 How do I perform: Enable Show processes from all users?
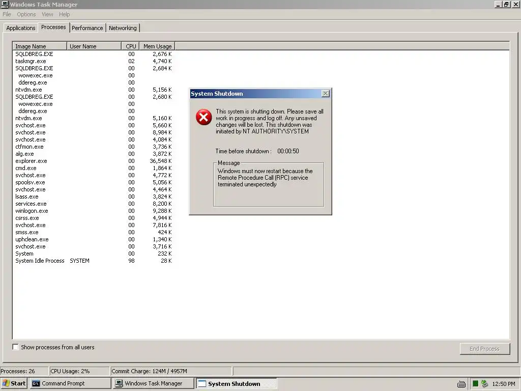(x=16, y=347)
